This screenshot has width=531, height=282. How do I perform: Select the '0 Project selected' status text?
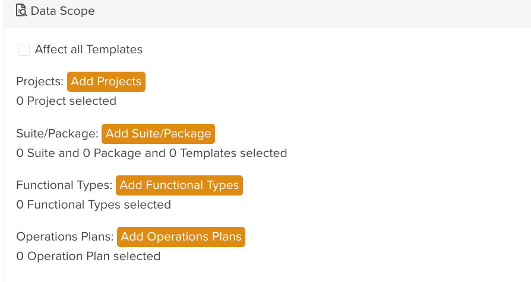pos(67,101)
